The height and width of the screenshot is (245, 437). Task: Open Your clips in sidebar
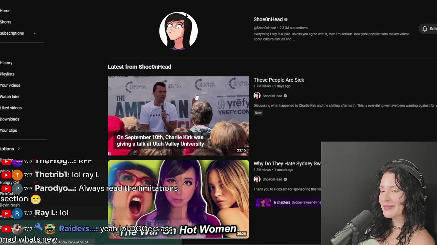(9, 130)
